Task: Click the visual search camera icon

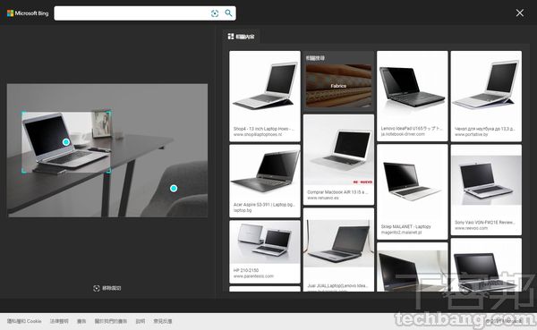Action: click(x=215, y=13)
